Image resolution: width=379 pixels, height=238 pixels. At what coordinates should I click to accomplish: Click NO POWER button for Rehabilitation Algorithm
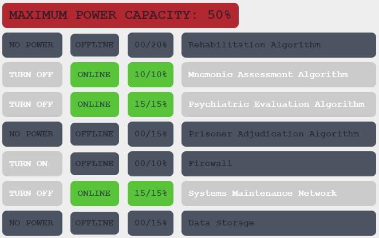(33, 45)
